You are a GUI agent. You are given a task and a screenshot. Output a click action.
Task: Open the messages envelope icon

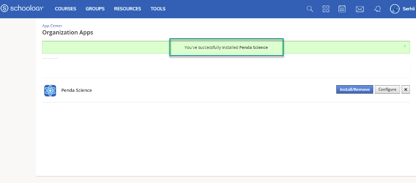360,9
